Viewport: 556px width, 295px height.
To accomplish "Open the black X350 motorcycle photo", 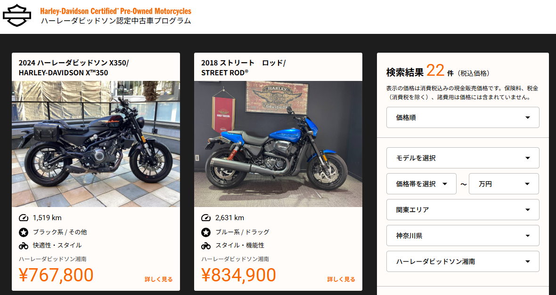I will point(96,144).
